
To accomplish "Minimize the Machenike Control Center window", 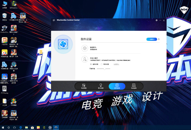I will [160, 20].
